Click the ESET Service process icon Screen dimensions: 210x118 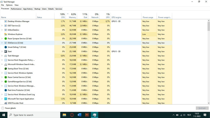click(x=6, y=26)
